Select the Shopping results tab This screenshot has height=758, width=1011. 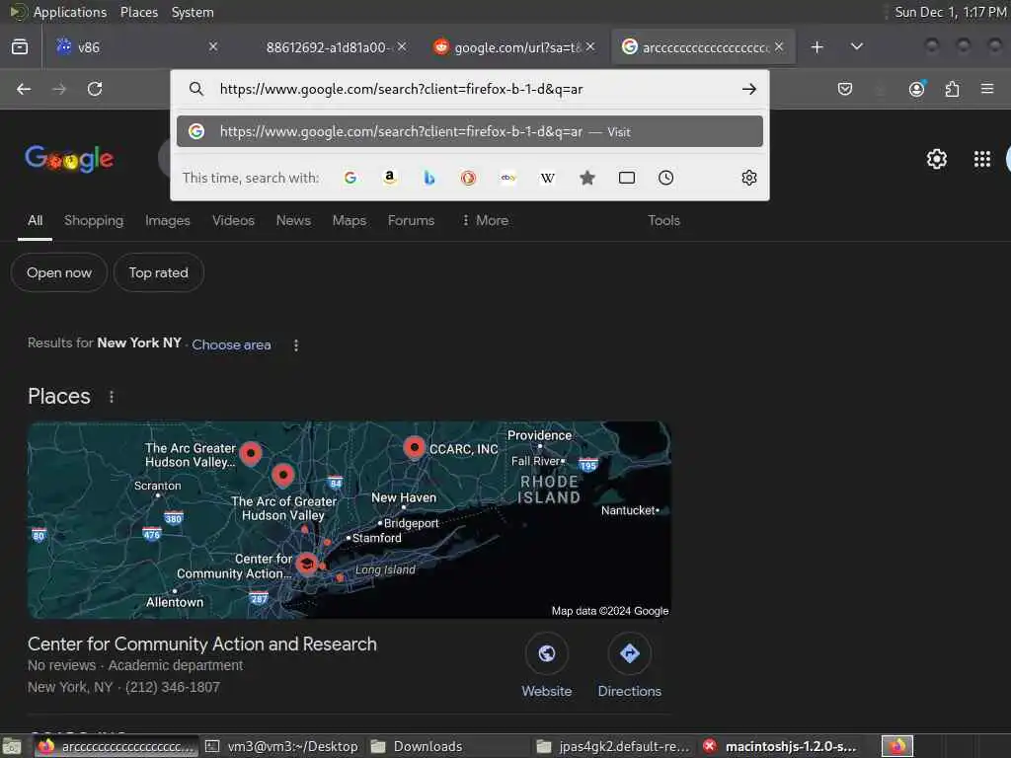coord(94,220)
